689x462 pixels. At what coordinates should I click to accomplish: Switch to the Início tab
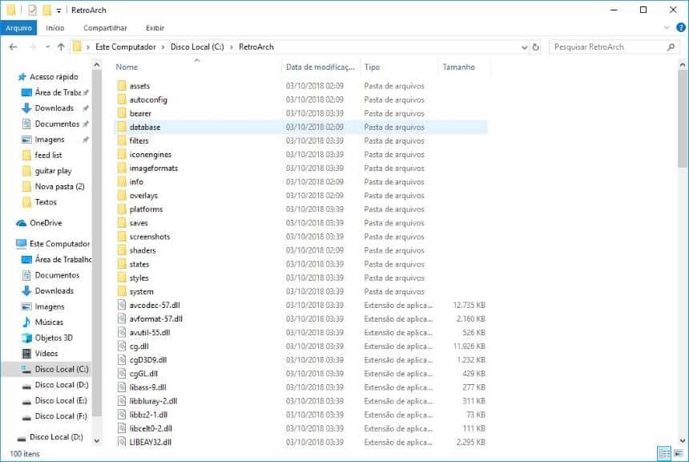(x=55, y=28)
